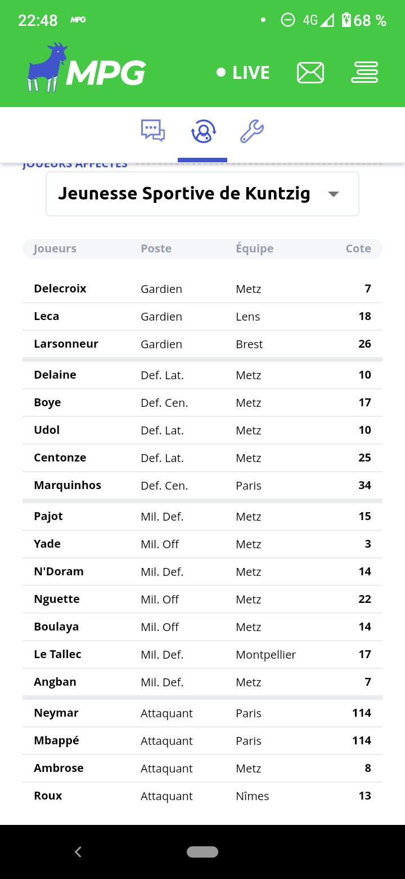Tap the Android home pill
The width and height of the screenshot is (405, 879).
pos(202,852)
